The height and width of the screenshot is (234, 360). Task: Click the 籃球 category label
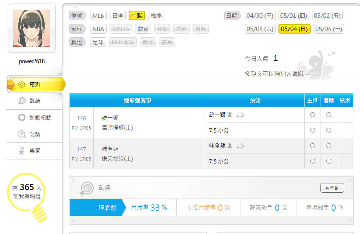(x=77, y=29)
